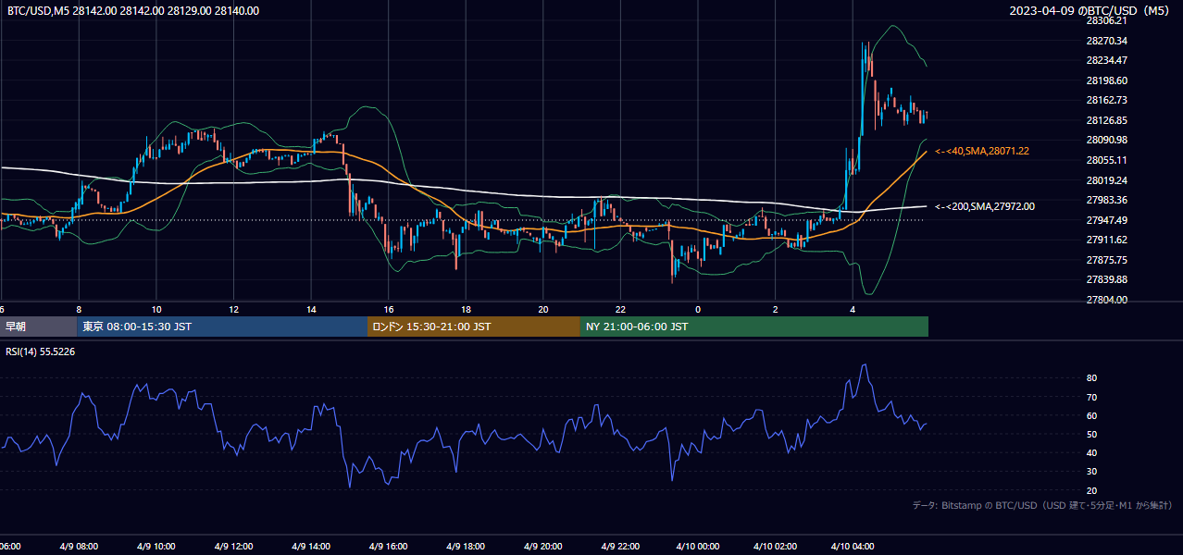The height and width of the screenshot is (555, 1183).
Task: Click the 4/10 00:00 time axis label
Action: click(698, 547)
